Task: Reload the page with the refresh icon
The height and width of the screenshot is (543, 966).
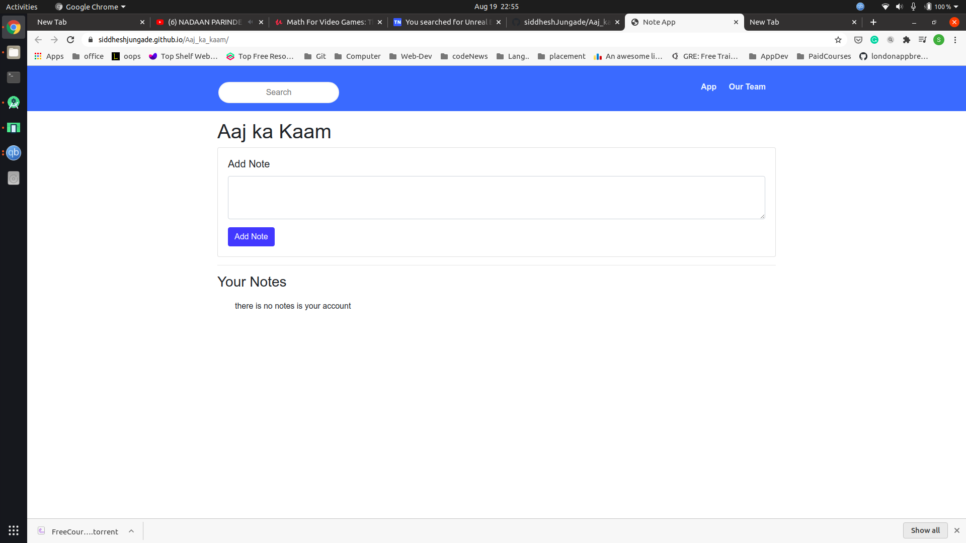Action: (70, 40)
